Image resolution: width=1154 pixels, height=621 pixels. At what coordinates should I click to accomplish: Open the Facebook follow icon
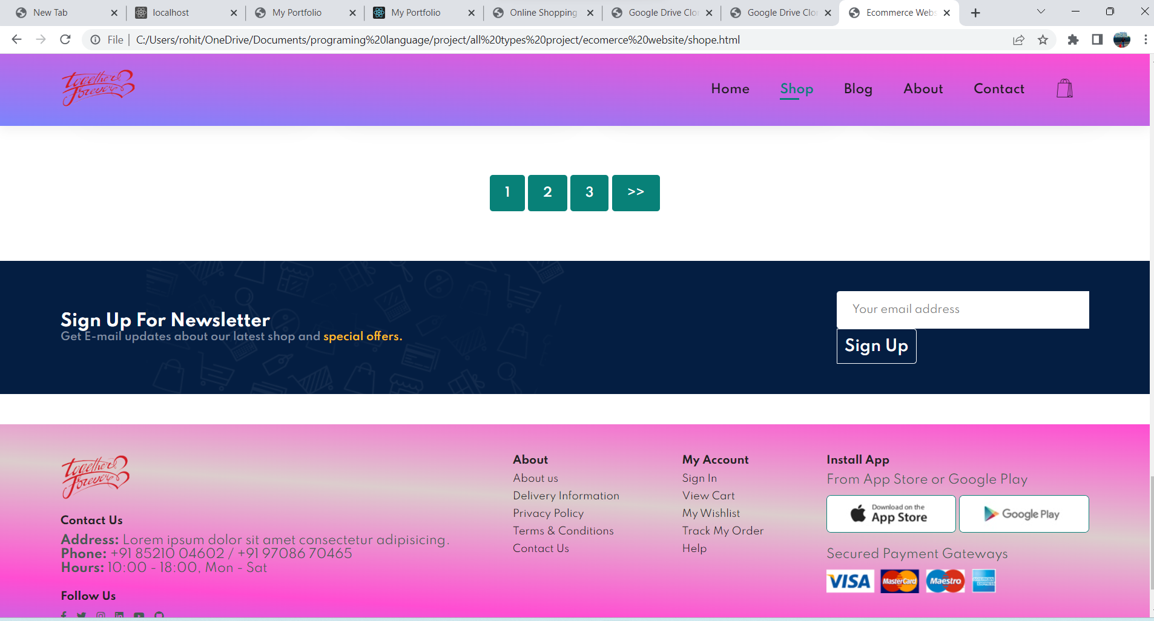coord(63,615)
